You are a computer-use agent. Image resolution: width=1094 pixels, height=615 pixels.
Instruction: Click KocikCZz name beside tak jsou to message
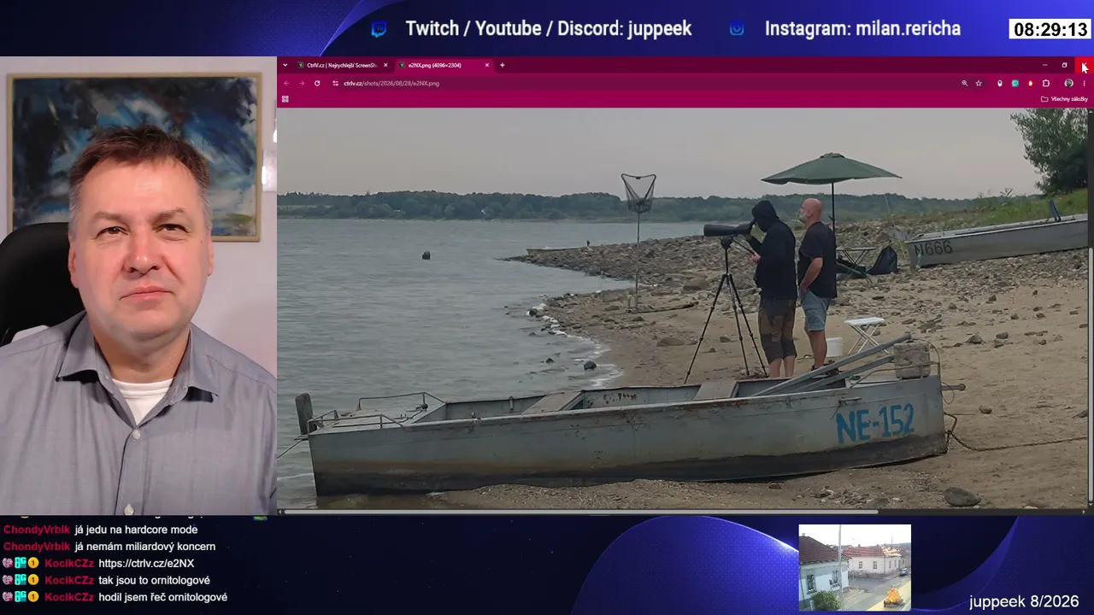[69, 581]
